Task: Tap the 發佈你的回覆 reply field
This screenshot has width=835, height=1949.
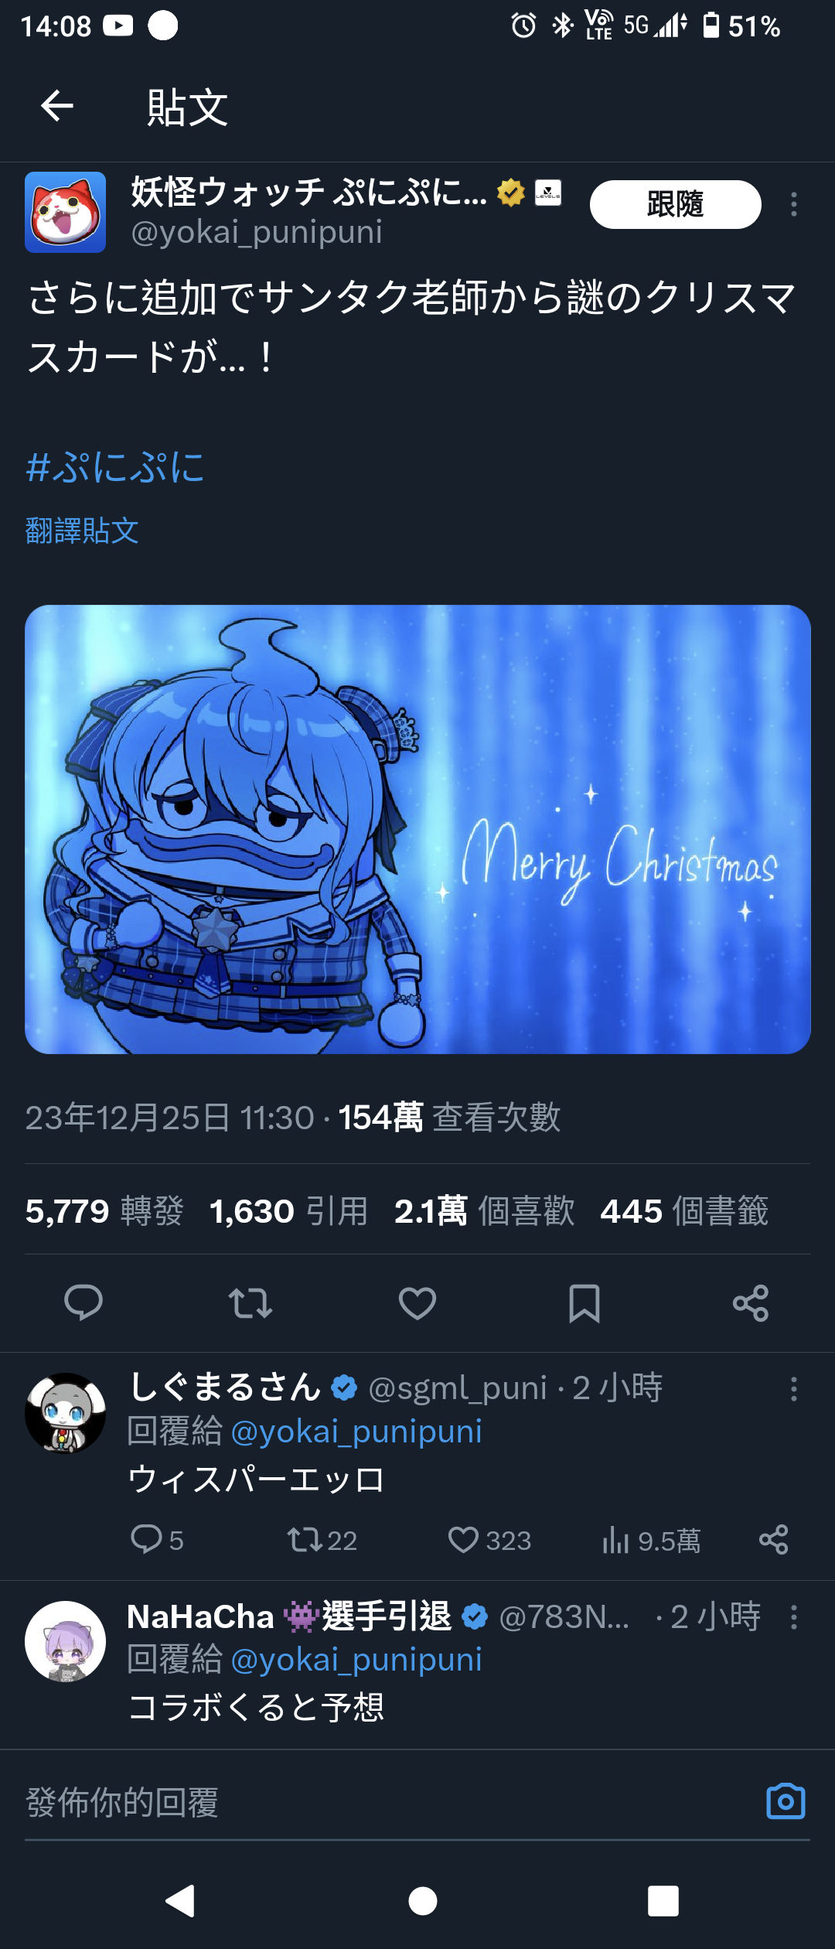Action: click(x=387, y=1802)
